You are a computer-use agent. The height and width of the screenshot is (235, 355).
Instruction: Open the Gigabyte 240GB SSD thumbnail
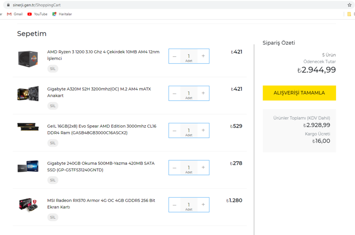(x=28, y=166)
